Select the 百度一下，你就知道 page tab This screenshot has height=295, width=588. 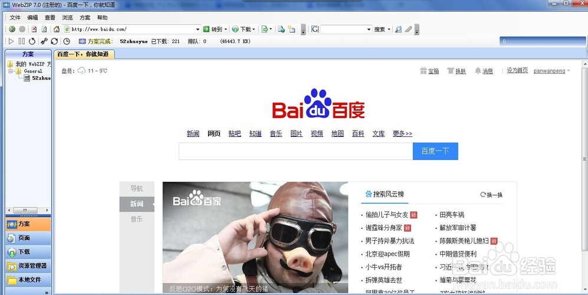coord(83,54)
